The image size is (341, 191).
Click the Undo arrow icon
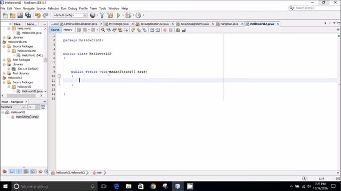[x=38, y=15]
